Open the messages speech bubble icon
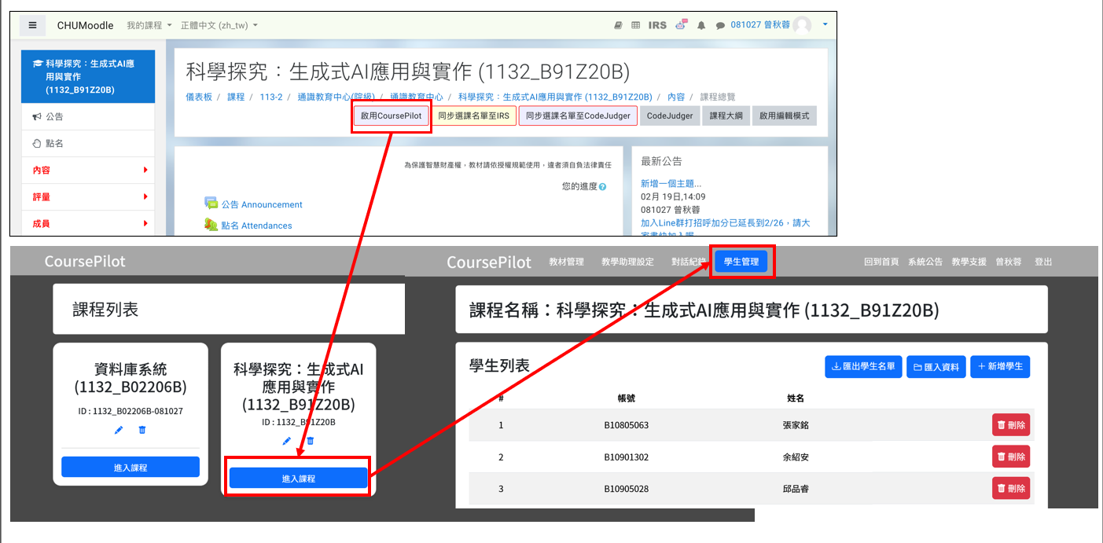The height and width of the screenshot is (543, 1103). coord(720,25)
